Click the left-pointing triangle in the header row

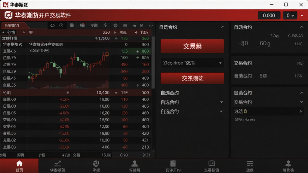pos(136,32)
